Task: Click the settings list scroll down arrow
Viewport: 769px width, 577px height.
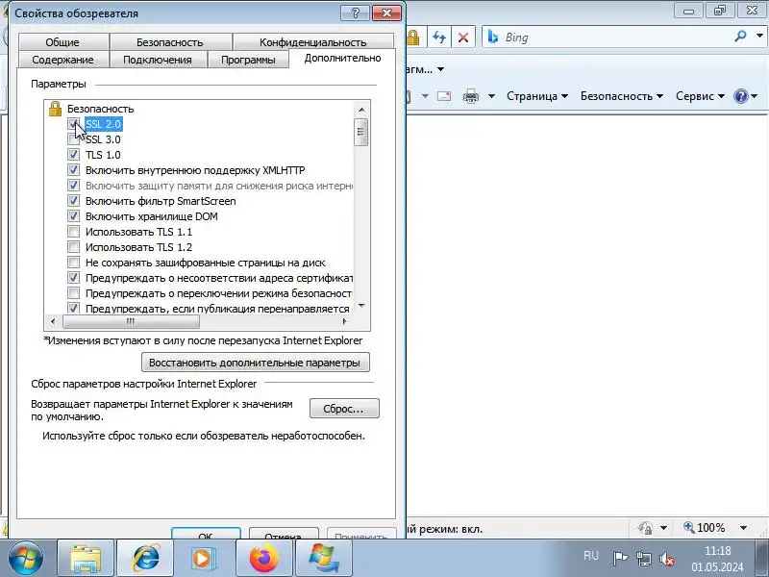Action: (x=361, y=306)
